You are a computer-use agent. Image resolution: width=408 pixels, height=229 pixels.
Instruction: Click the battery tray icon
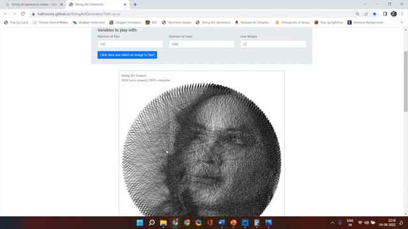(373, 223)
